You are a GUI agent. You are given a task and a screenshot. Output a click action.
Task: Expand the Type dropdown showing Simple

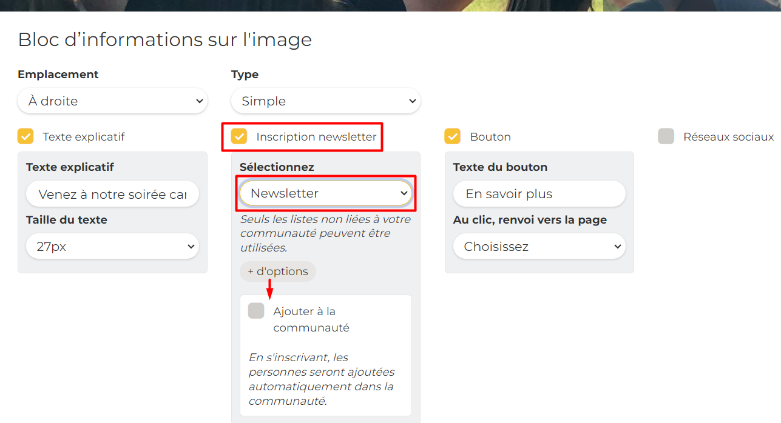[325, 101]
